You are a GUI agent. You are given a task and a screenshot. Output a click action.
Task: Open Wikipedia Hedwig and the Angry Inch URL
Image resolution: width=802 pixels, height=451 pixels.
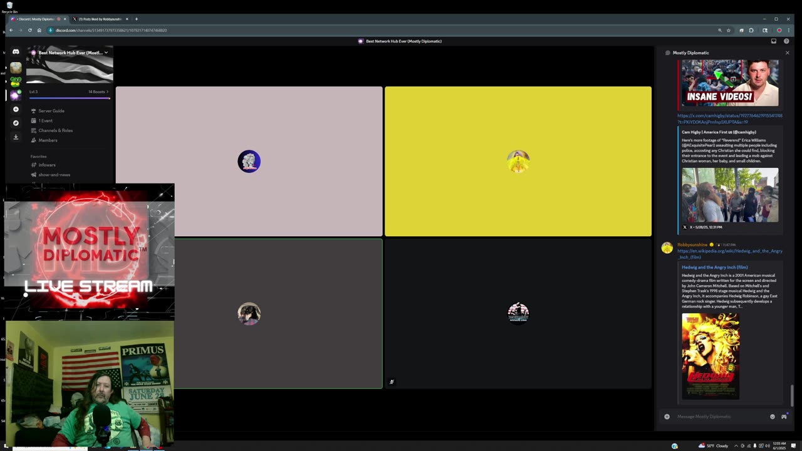coord(729,254)
